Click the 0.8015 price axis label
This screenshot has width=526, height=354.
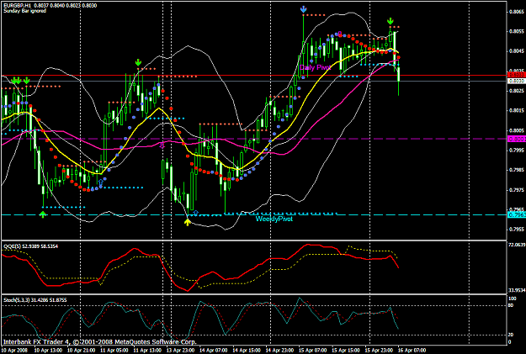click(517, 111)
